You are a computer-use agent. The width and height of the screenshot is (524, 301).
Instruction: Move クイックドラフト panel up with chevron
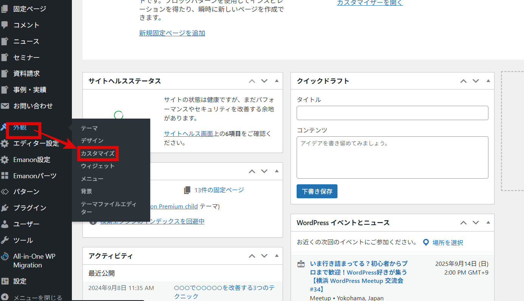[x=463, y=81]
